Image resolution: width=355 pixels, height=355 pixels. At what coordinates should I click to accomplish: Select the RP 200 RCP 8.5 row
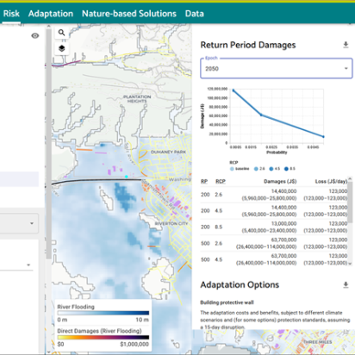274,227
